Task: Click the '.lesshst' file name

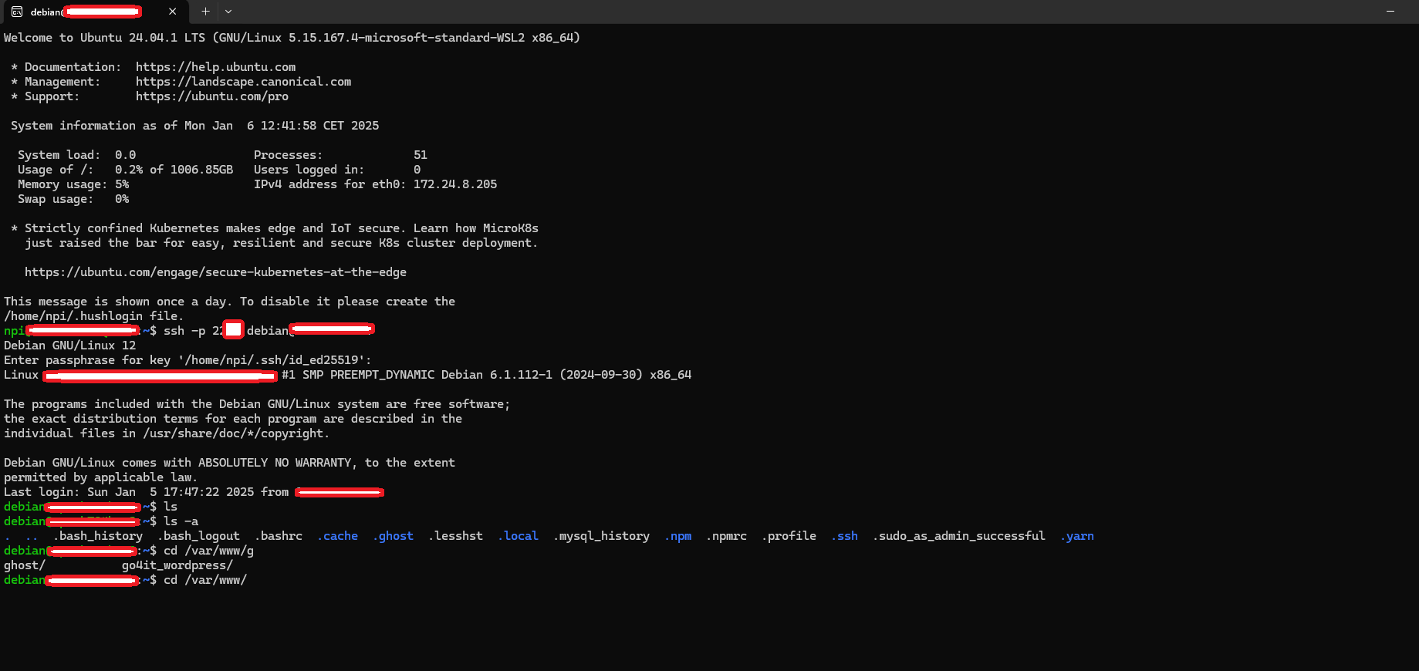Action: pos(455,536)
